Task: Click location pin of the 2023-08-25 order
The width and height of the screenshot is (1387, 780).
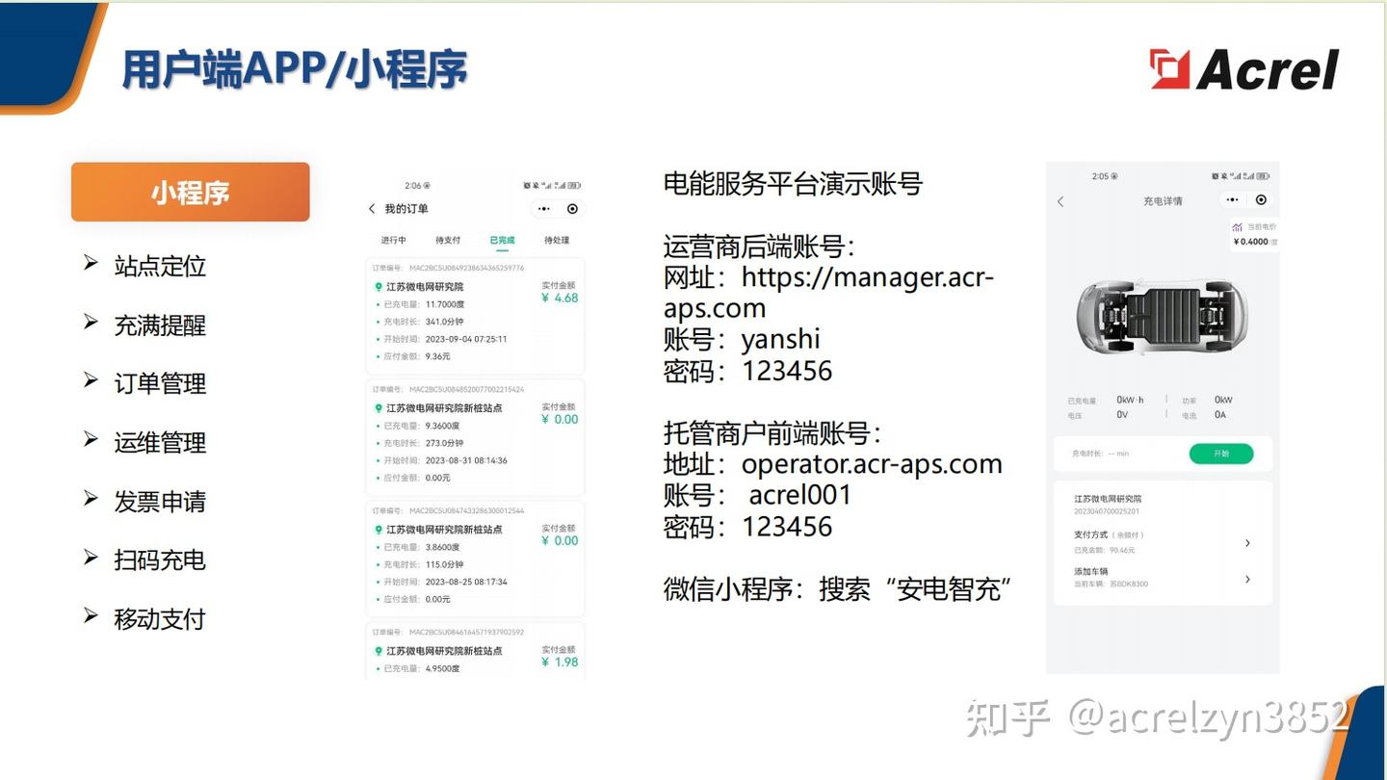Action: 379,530
